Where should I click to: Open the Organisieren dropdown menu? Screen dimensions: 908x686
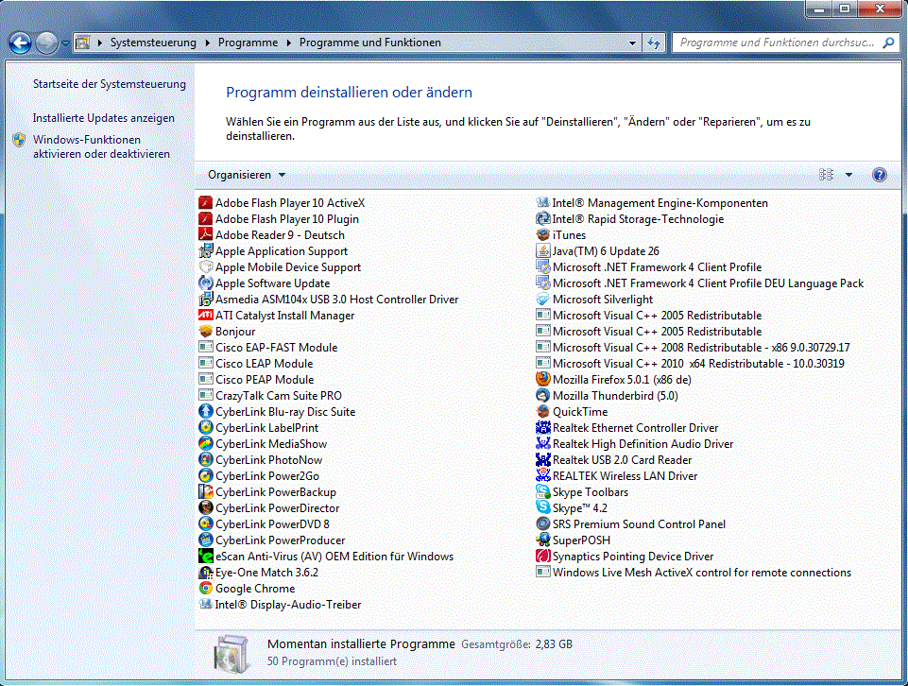click(247, 175)
